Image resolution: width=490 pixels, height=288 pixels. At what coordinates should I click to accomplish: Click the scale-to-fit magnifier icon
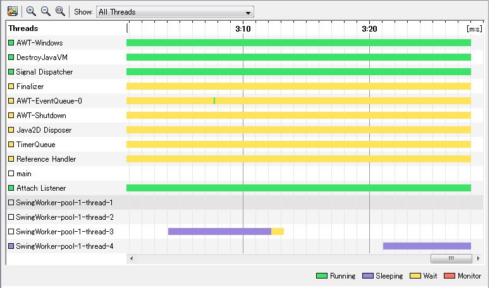point(60,11)
